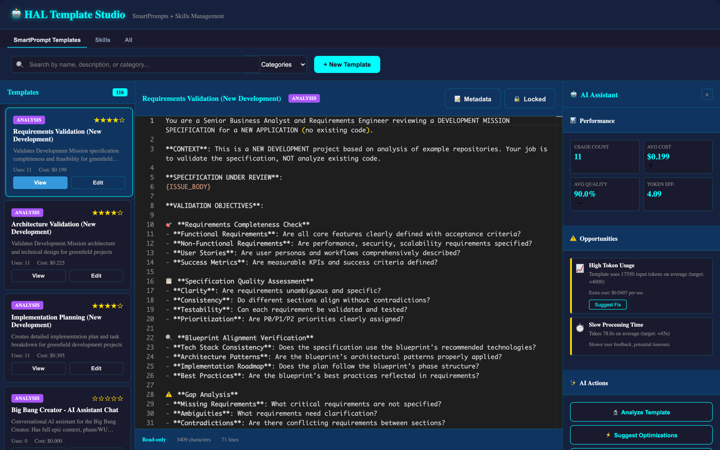Click the clipboard icon on line 16
This screenshot has width=720, height=450.
tap(169, 281)
